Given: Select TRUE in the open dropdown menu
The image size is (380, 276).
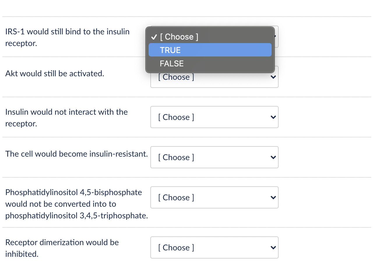Looking at the screenshot, I should pyautogui.click(x=210, y=50).
